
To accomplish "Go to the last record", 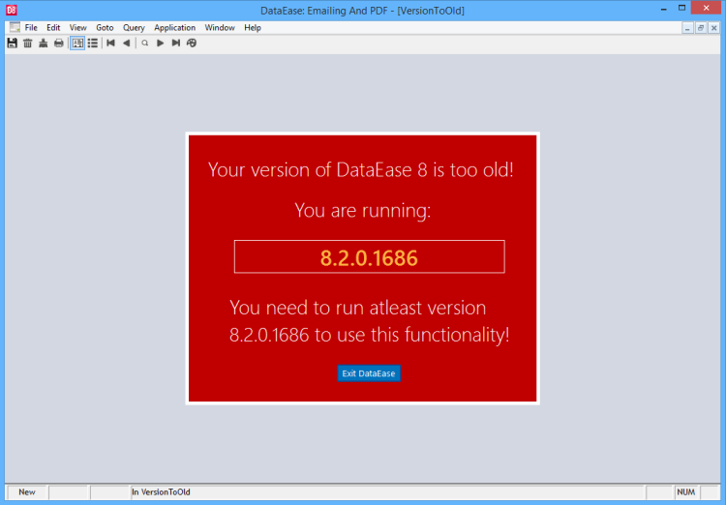I will 176,43.
